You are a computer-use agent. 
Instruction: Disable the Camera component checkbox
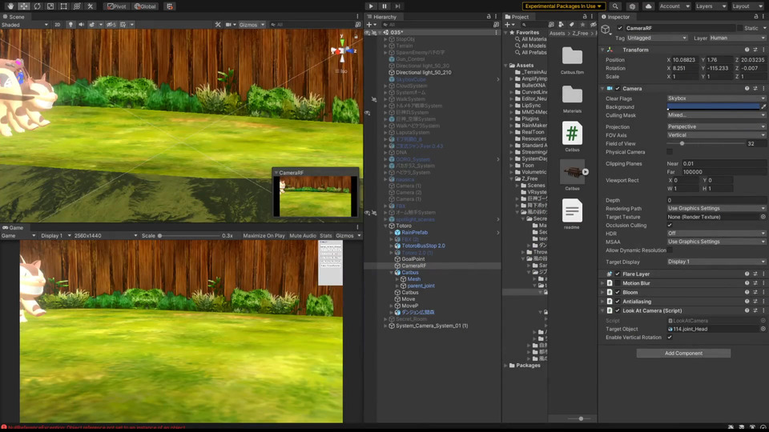618,89
